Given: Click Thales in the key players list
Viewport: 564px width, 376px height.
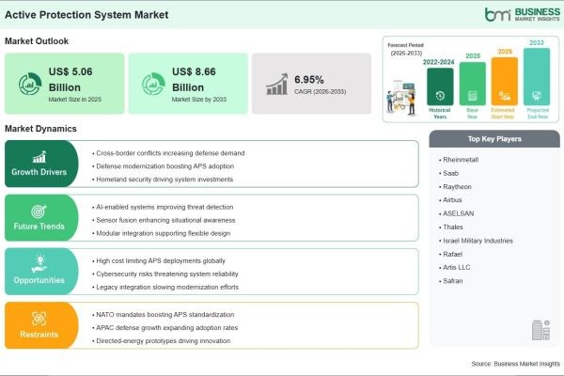Looking at the screenshot, I should click(x=453, y=227).
